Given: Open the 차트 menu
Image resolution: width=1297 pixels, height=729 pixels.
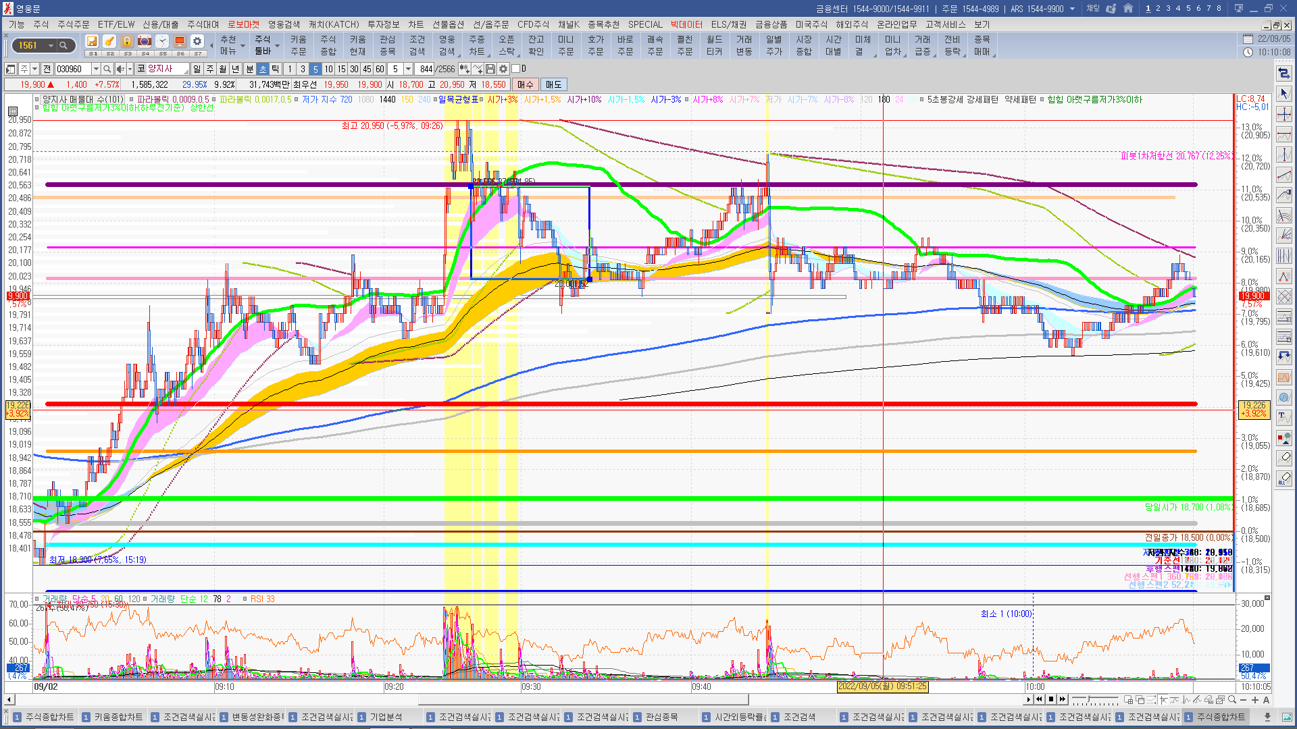Looking at the screenshot, I should (415, 24).
